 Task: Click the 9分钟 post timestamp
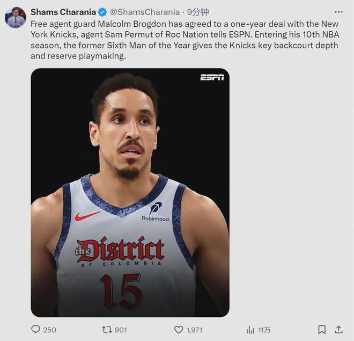click(x=198, y=12)
